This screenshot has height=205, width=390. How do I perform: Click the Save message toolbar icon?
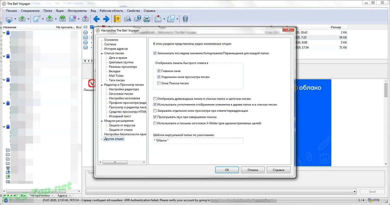tap(137, 19)
